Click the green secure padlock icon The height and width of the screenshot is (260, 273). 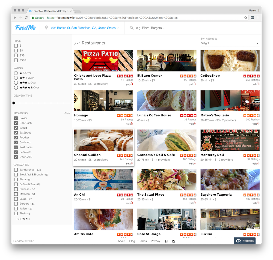click(x=32, y=17)
